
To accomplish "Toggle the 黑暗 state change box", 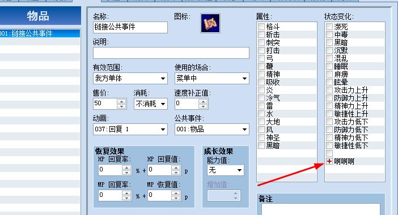I will point(329,42).
